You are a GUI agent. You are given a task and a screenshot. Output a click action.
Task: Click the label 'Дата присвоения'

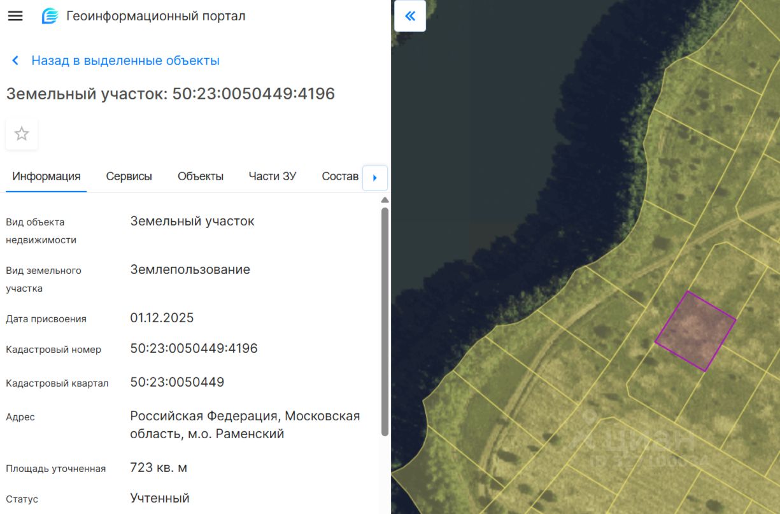pyautogui.click(x=46, y=319)
